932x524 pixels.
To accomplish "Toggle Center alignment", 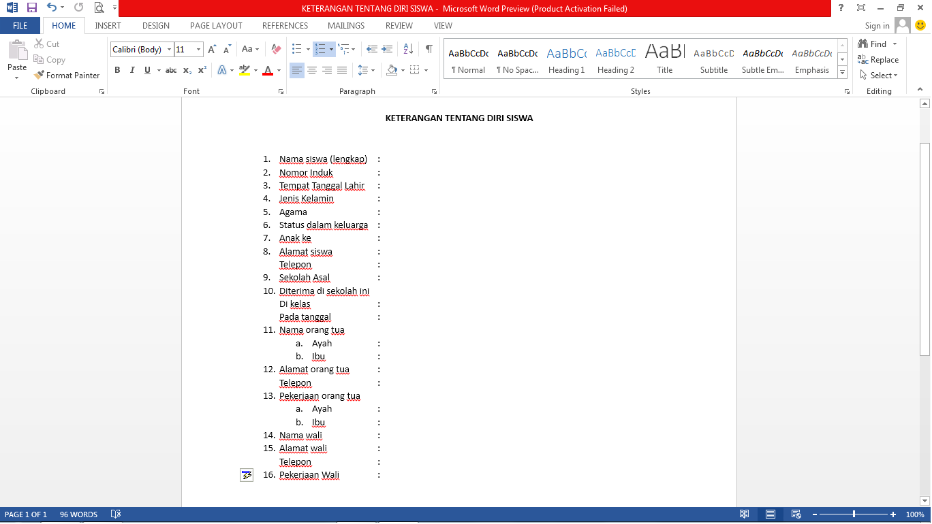I will 312,70.
